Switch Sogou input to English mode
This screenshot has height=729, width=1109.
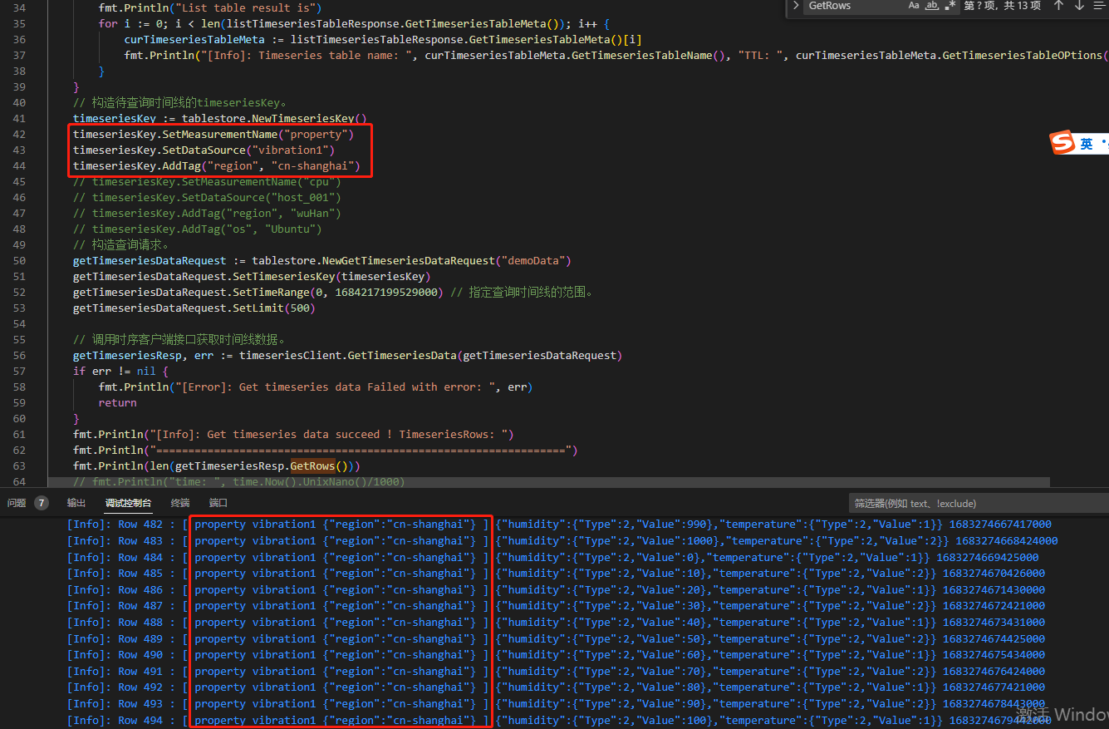pyautogui.click(x=1087, y=144)
